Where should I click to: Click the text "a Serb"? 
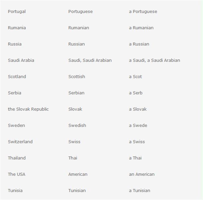click(136, 93)
